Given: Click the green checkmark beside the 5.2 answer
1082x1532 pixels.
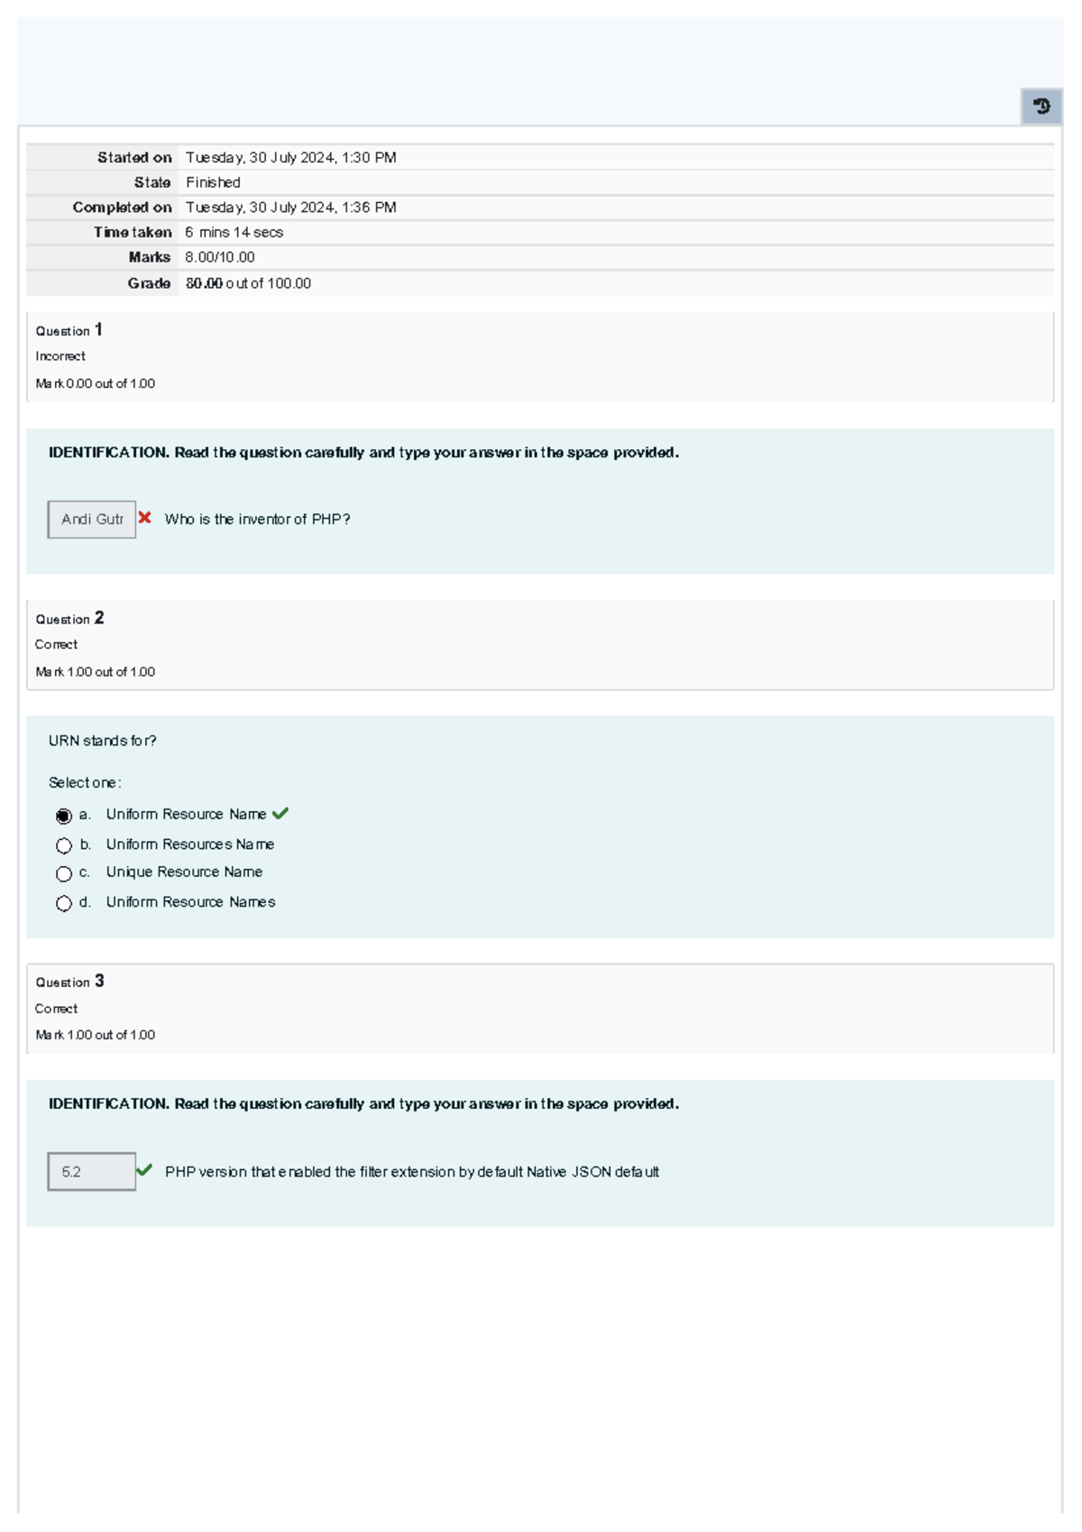Looking at the screenshot, I should click(147, 1170).
